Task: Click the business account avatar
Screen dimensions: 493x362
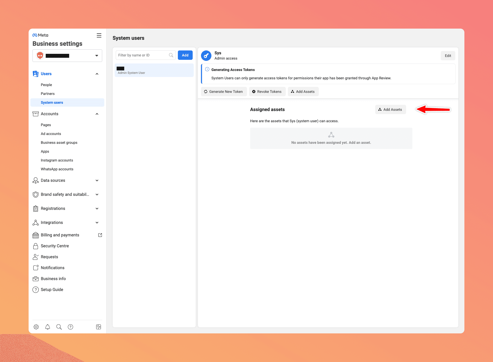Action: click(40, 56)
